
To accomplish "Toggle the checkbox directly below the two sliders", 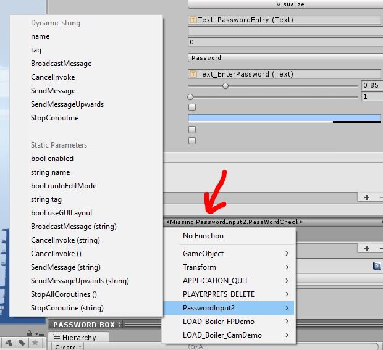I will (x=192, y=107).
